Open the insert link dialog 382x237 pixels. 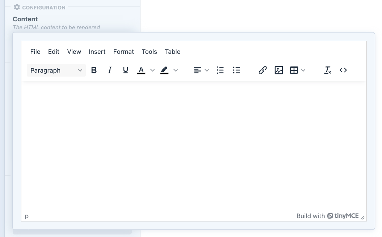tap(263, 70)
